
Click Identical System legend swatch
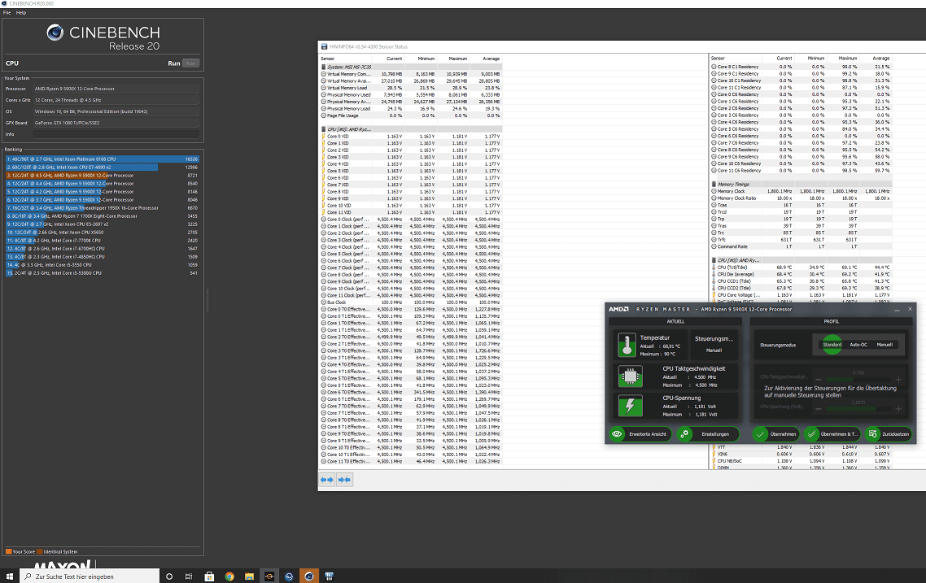point(40,552)
